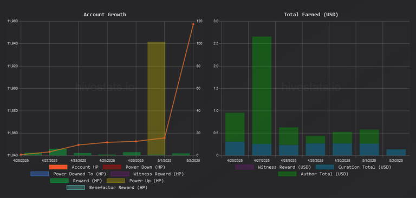Select the 5/1/2025 orange line data point
This screenshot has height=198, width=416.
[165, 138]
